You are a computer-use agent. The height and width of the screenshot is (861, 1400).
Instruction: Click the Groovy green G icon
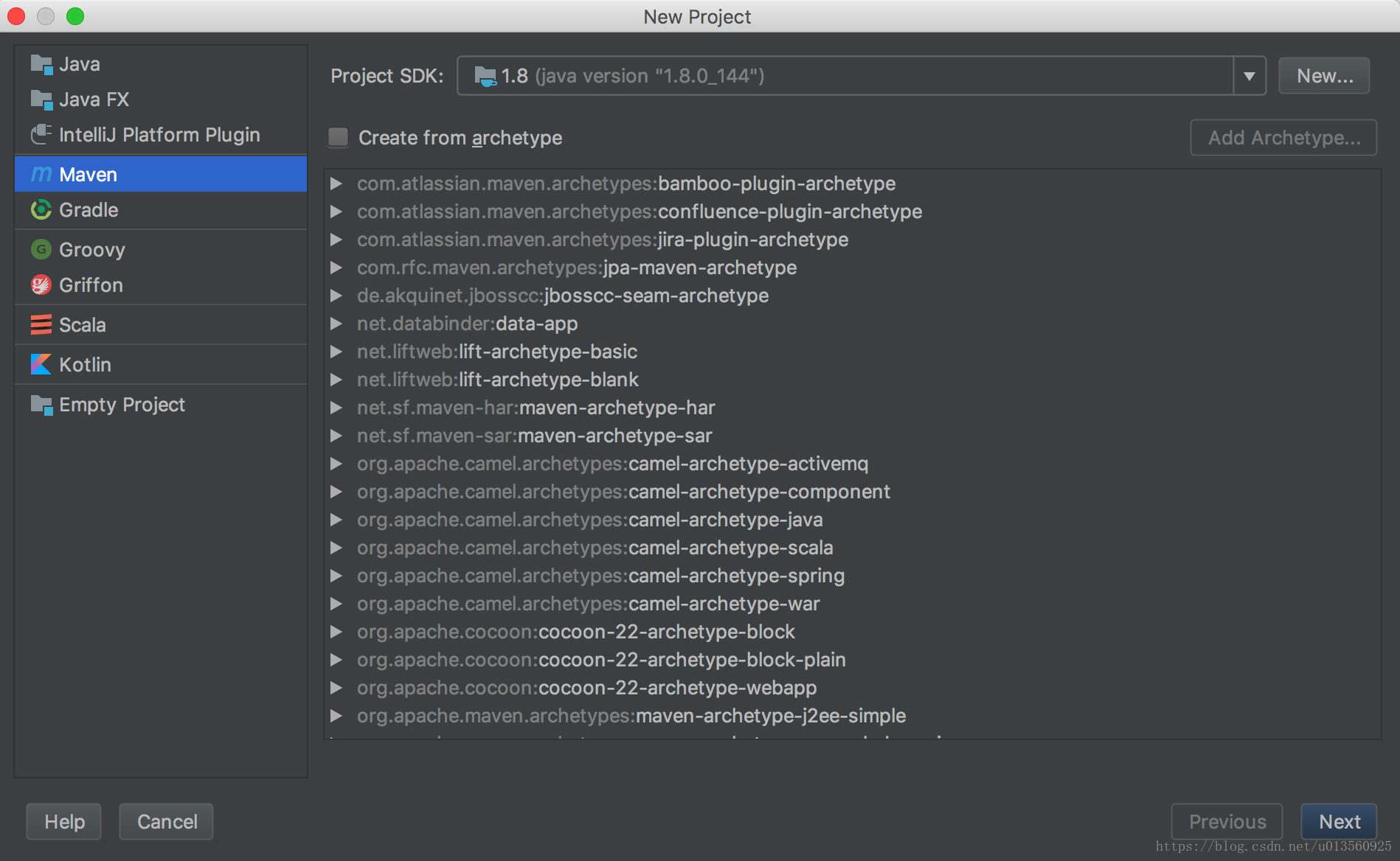point(41,250)
